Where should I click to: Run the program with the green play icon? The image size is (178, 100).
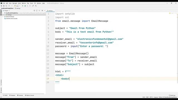click(23, 6)
